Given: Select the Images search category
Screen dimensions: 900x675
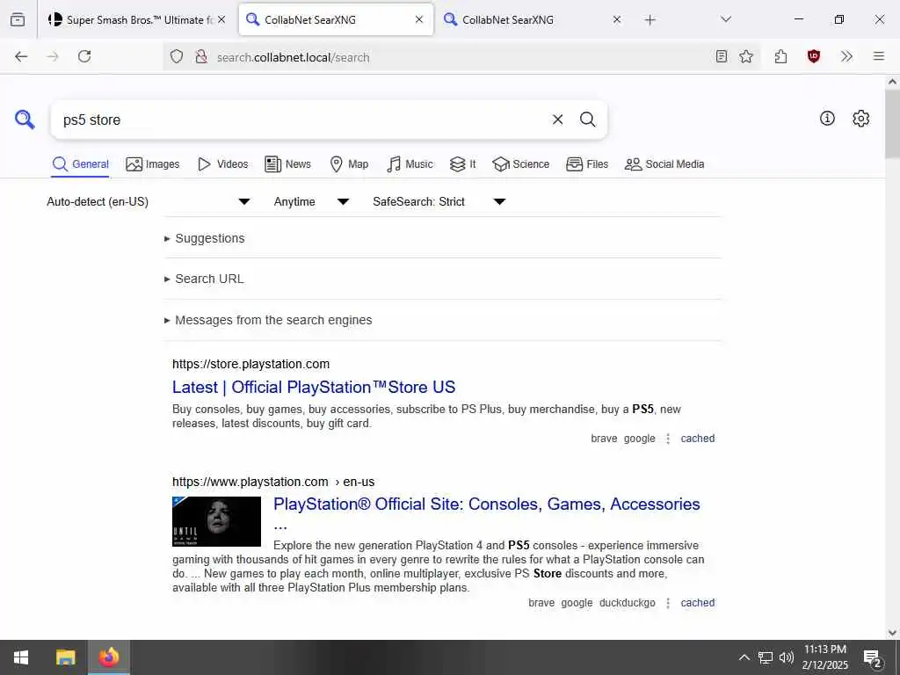Looking at the screenshot, I should point(153,164).
